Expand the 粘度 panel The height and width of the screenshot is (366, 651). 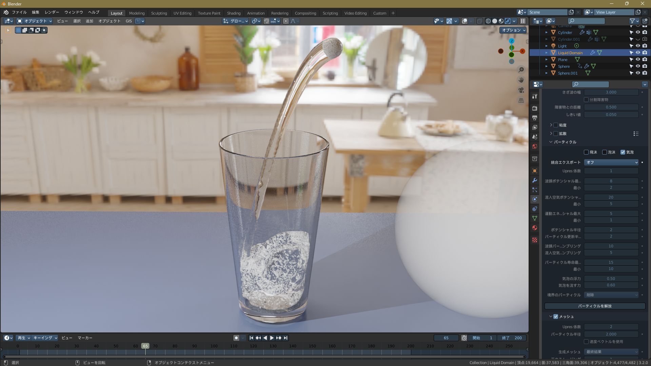click(551, 125)
